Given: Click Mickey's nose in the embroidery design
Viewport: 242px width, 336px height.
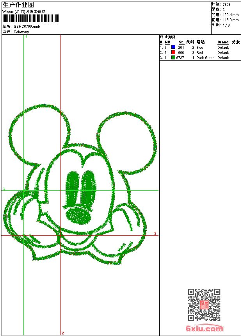Looking at the screenshot, I should coord(79,215).
